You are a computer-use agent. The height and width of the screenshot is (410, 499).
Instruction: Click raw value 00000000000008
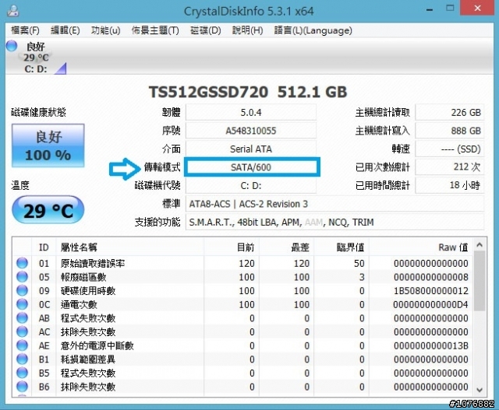point(431,277)
